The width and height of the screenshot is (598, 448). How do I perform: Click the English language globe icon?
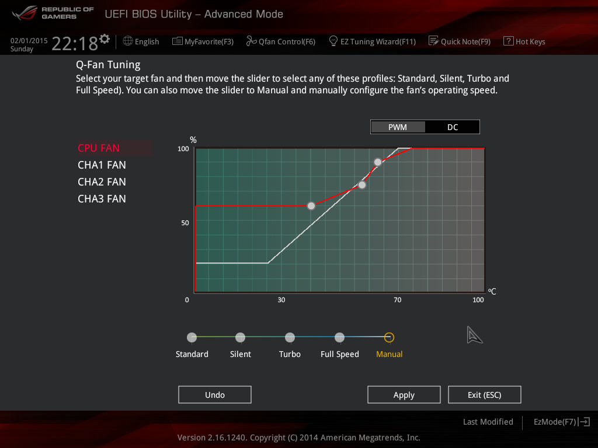(128, 41)
